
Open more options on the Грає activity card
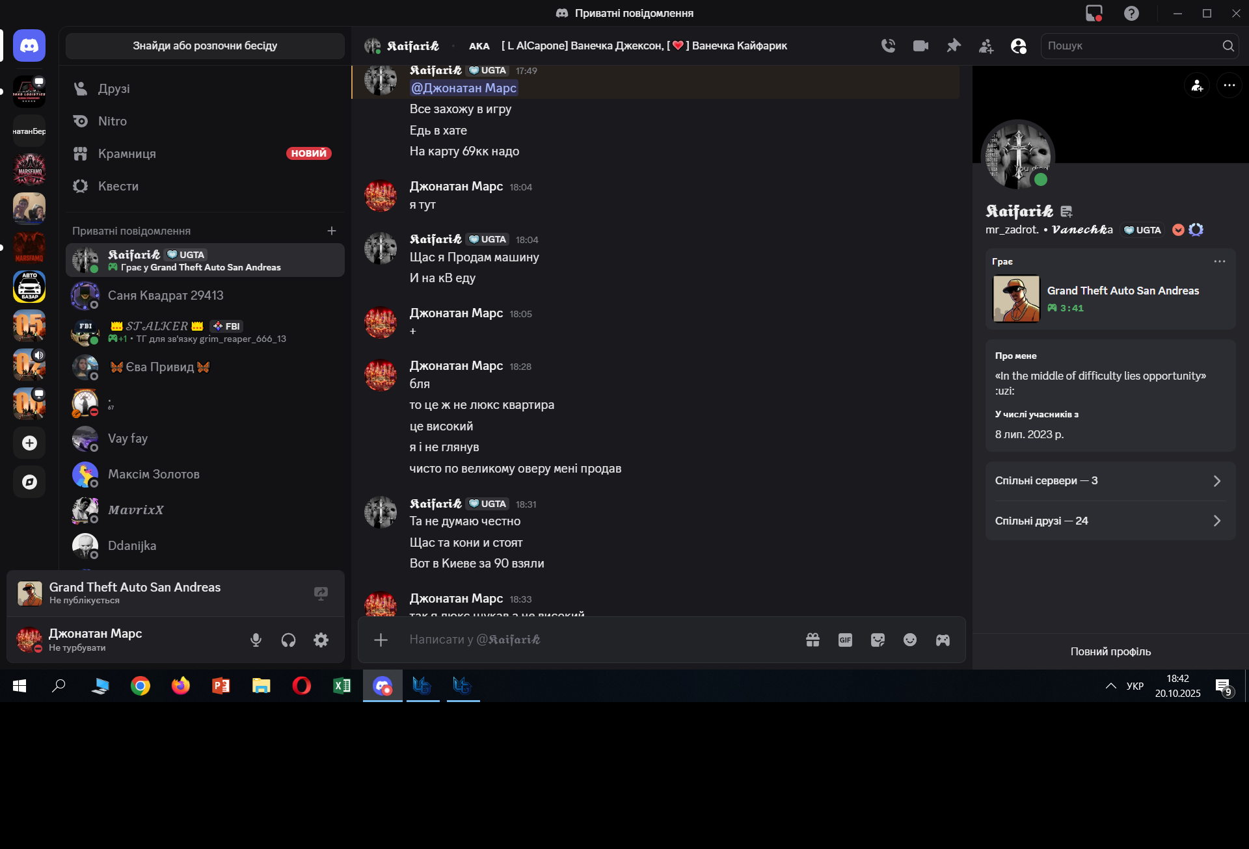click(x=1219, y=261)
